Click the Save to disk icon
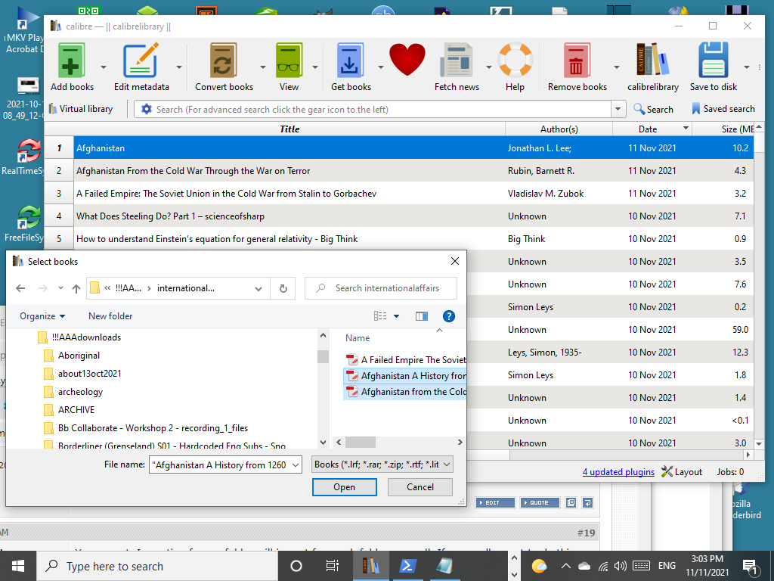The height and width of the screenshot is (581, 774). [x=713, y=61]
